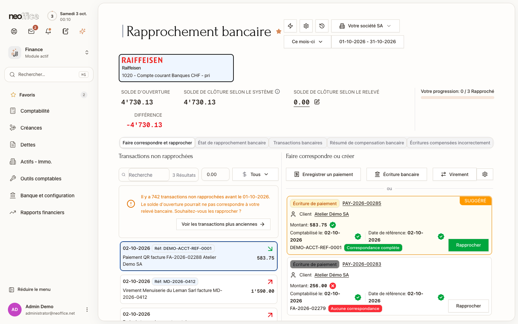Click the AI sparkles icon
The height and width of the screenshot is (324, 518).
coord(82,31)
